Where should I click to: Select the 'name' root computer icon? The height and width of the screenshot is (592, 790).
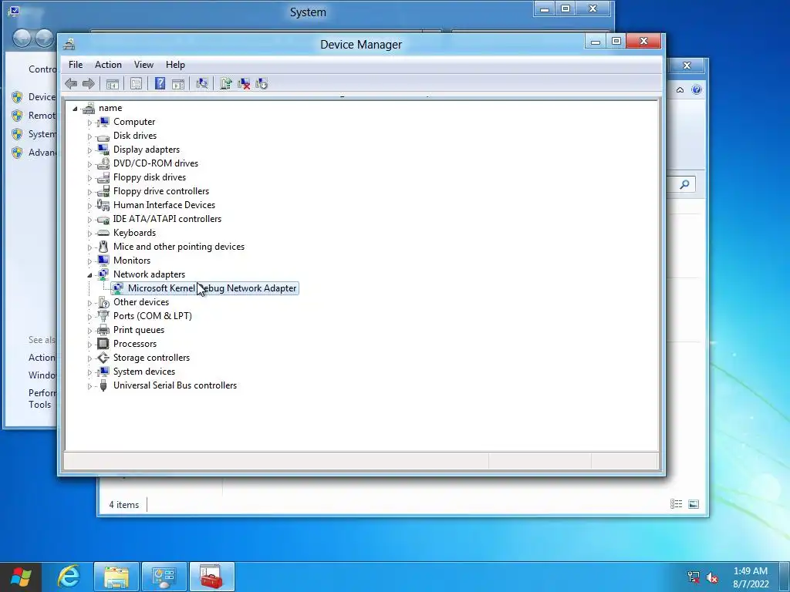(x=89, y=108)
